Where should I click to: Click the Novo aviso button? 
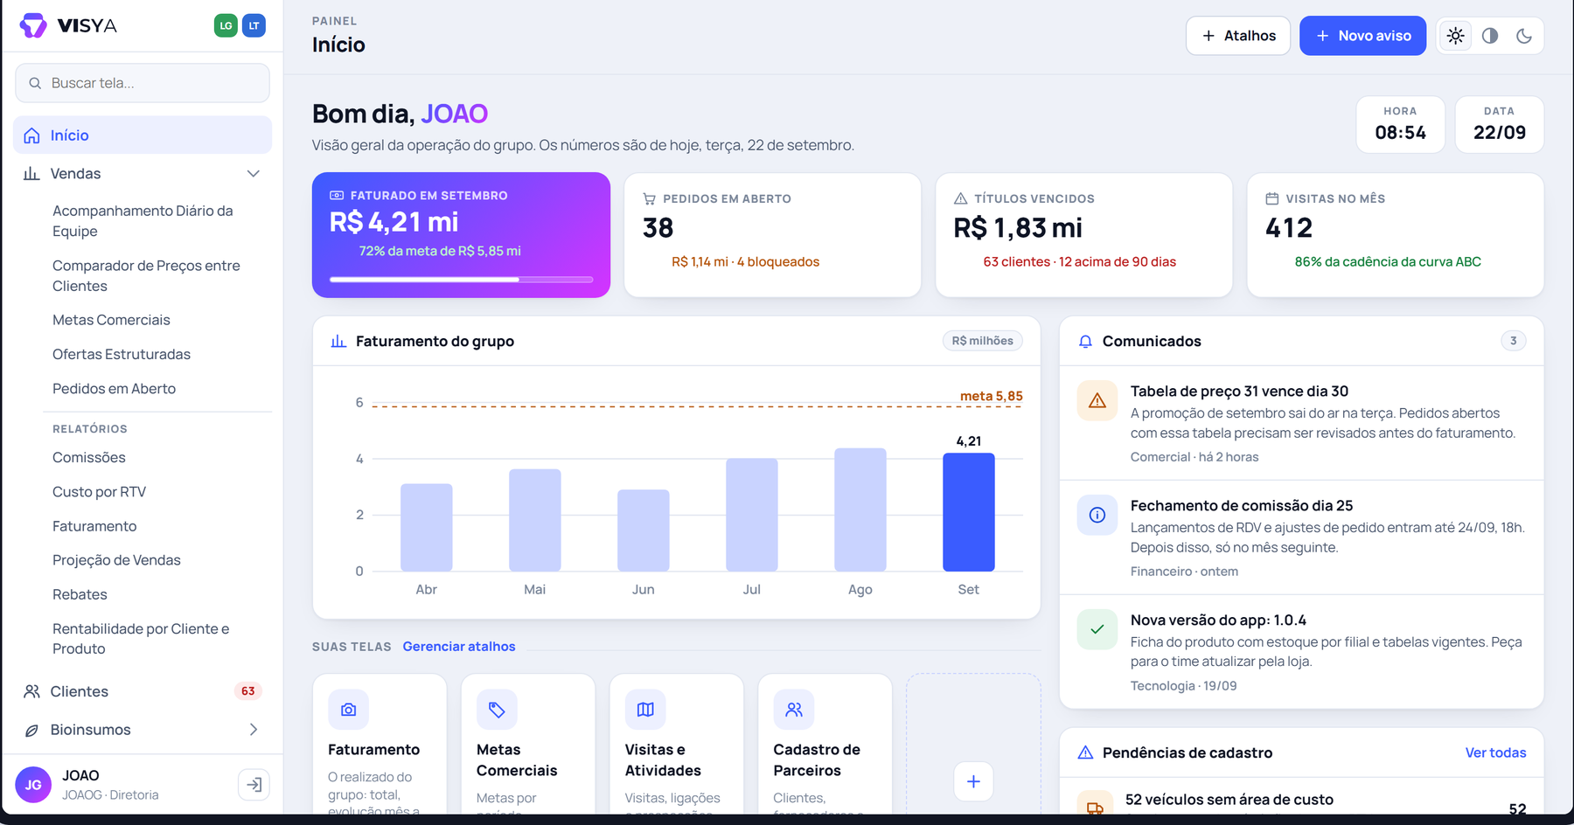tap(1362, 36)
